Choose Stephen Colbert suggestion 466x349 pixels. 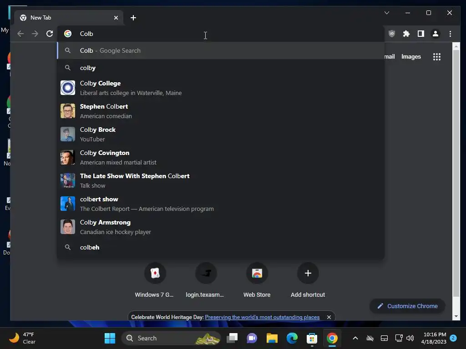(221, 111)
